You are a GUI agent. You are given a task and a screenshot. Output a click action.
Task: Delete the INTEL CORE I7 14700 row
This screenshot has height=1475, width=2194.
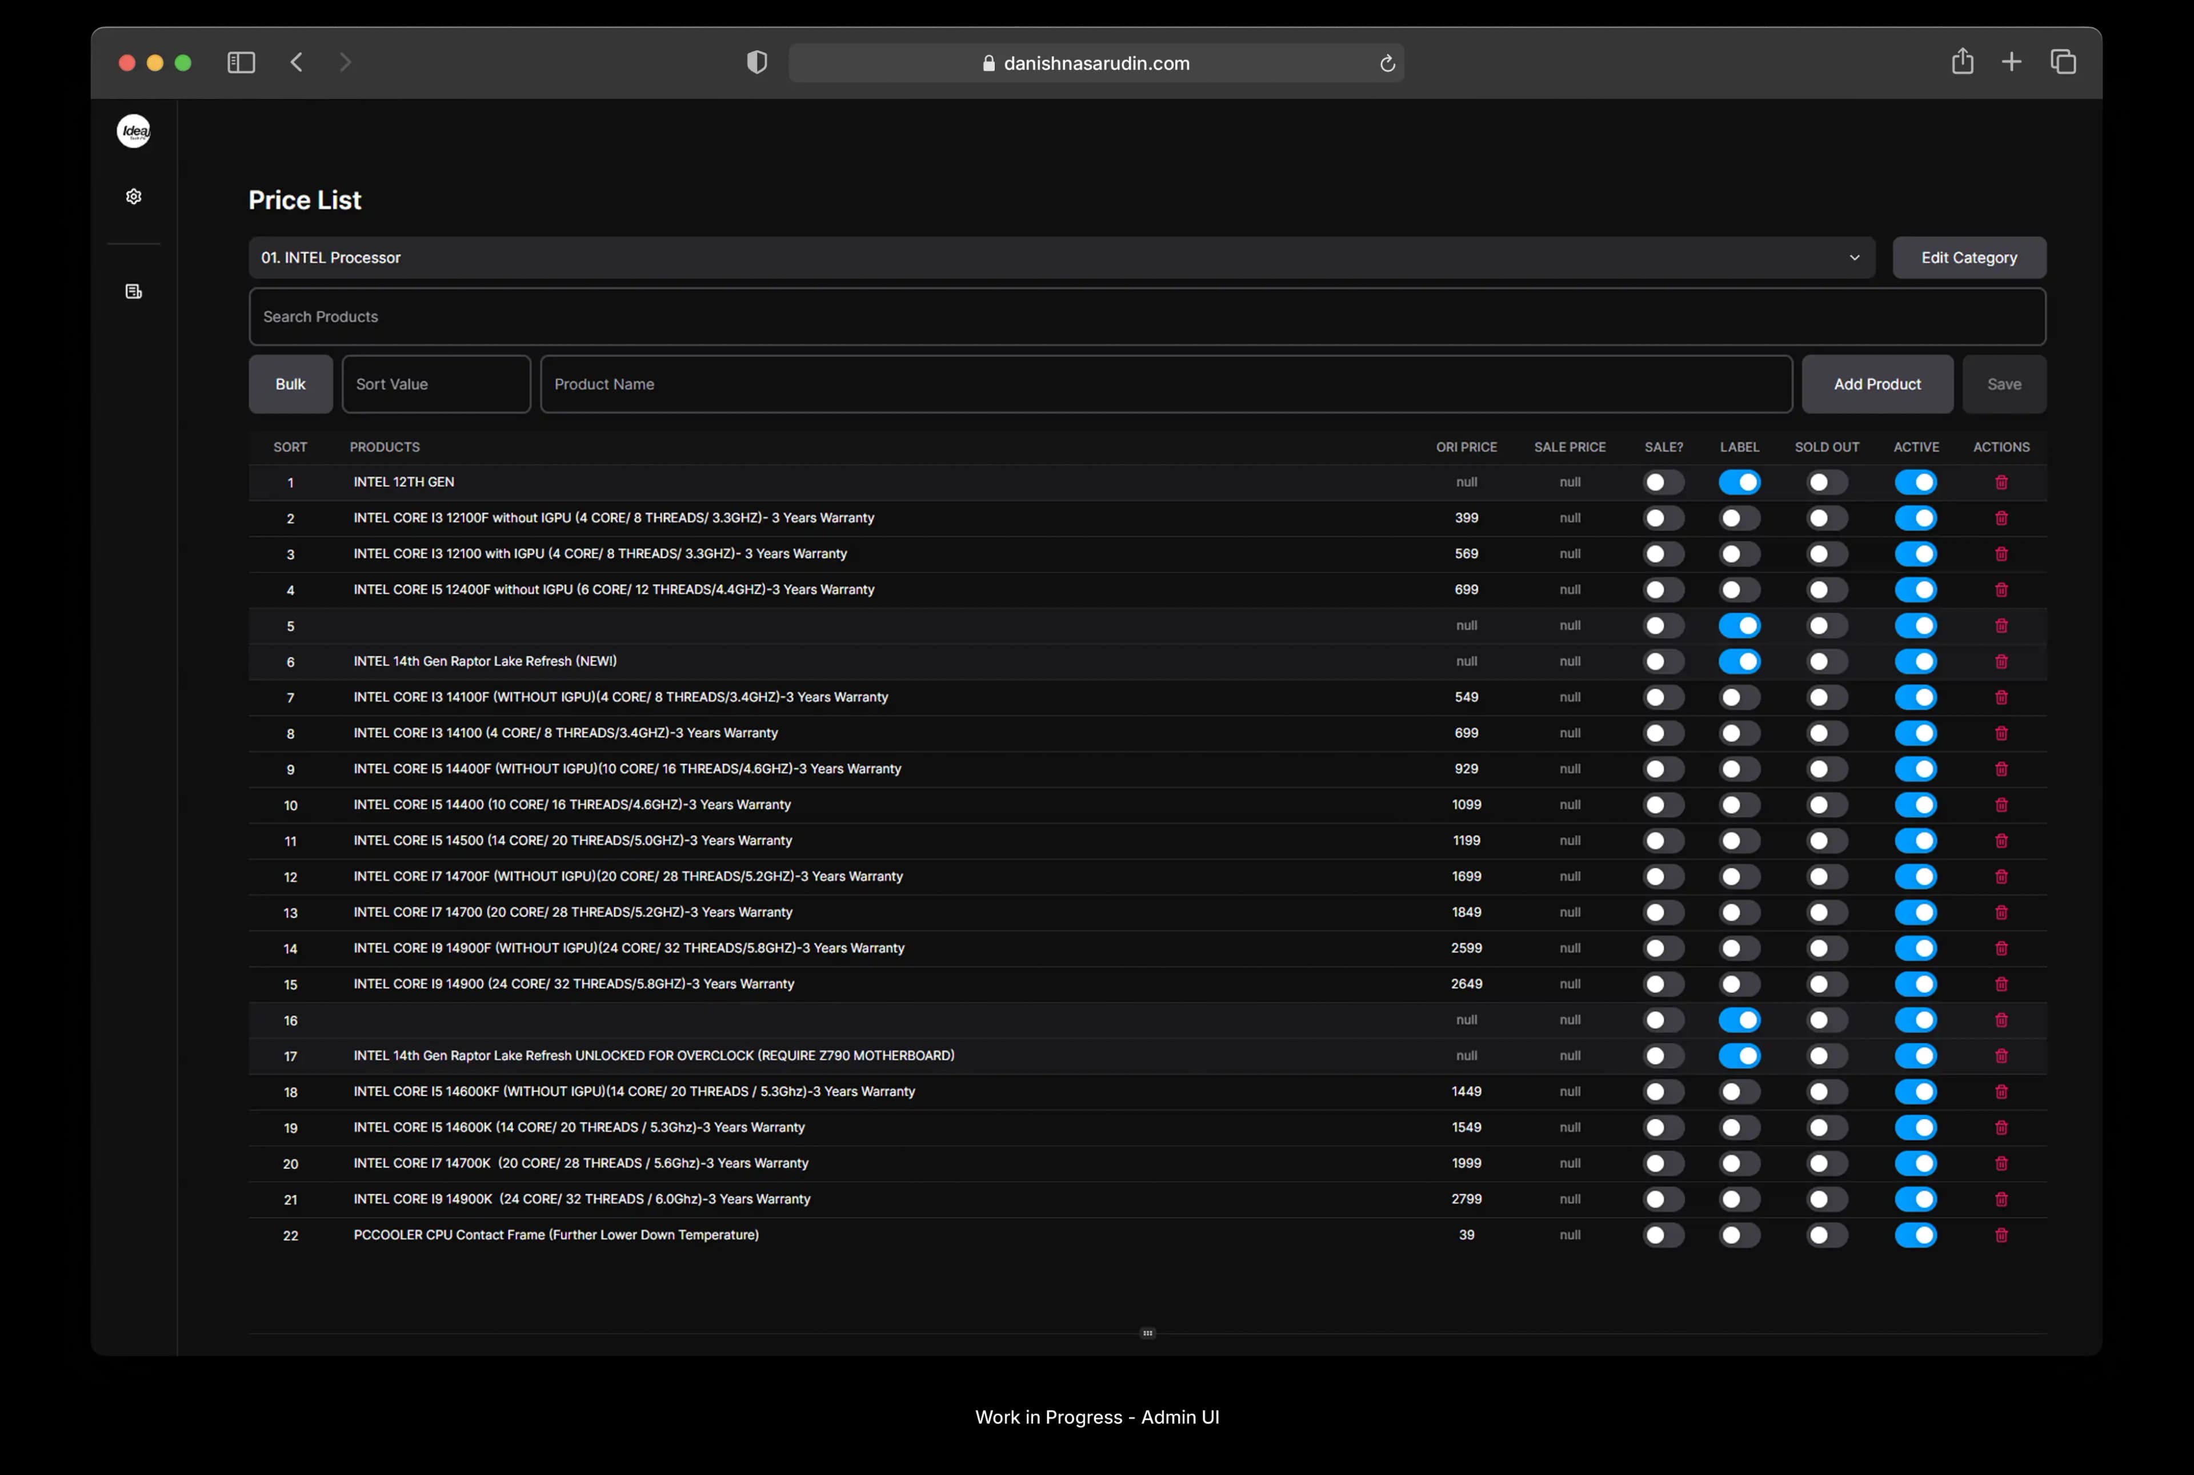pyautogui.click(x=2001, y=913)
